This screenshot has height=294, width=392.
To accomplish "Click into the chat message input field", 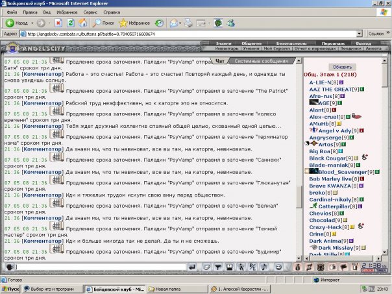I will [x=101, y=267].
